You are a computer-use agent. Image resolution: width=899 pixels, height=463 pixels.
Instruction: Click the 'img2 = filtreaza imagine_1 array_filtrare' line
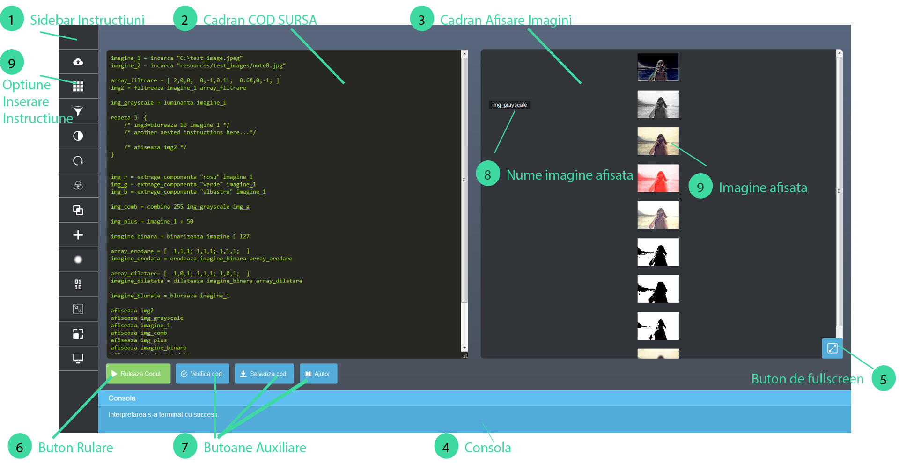[x=178, y=88]
